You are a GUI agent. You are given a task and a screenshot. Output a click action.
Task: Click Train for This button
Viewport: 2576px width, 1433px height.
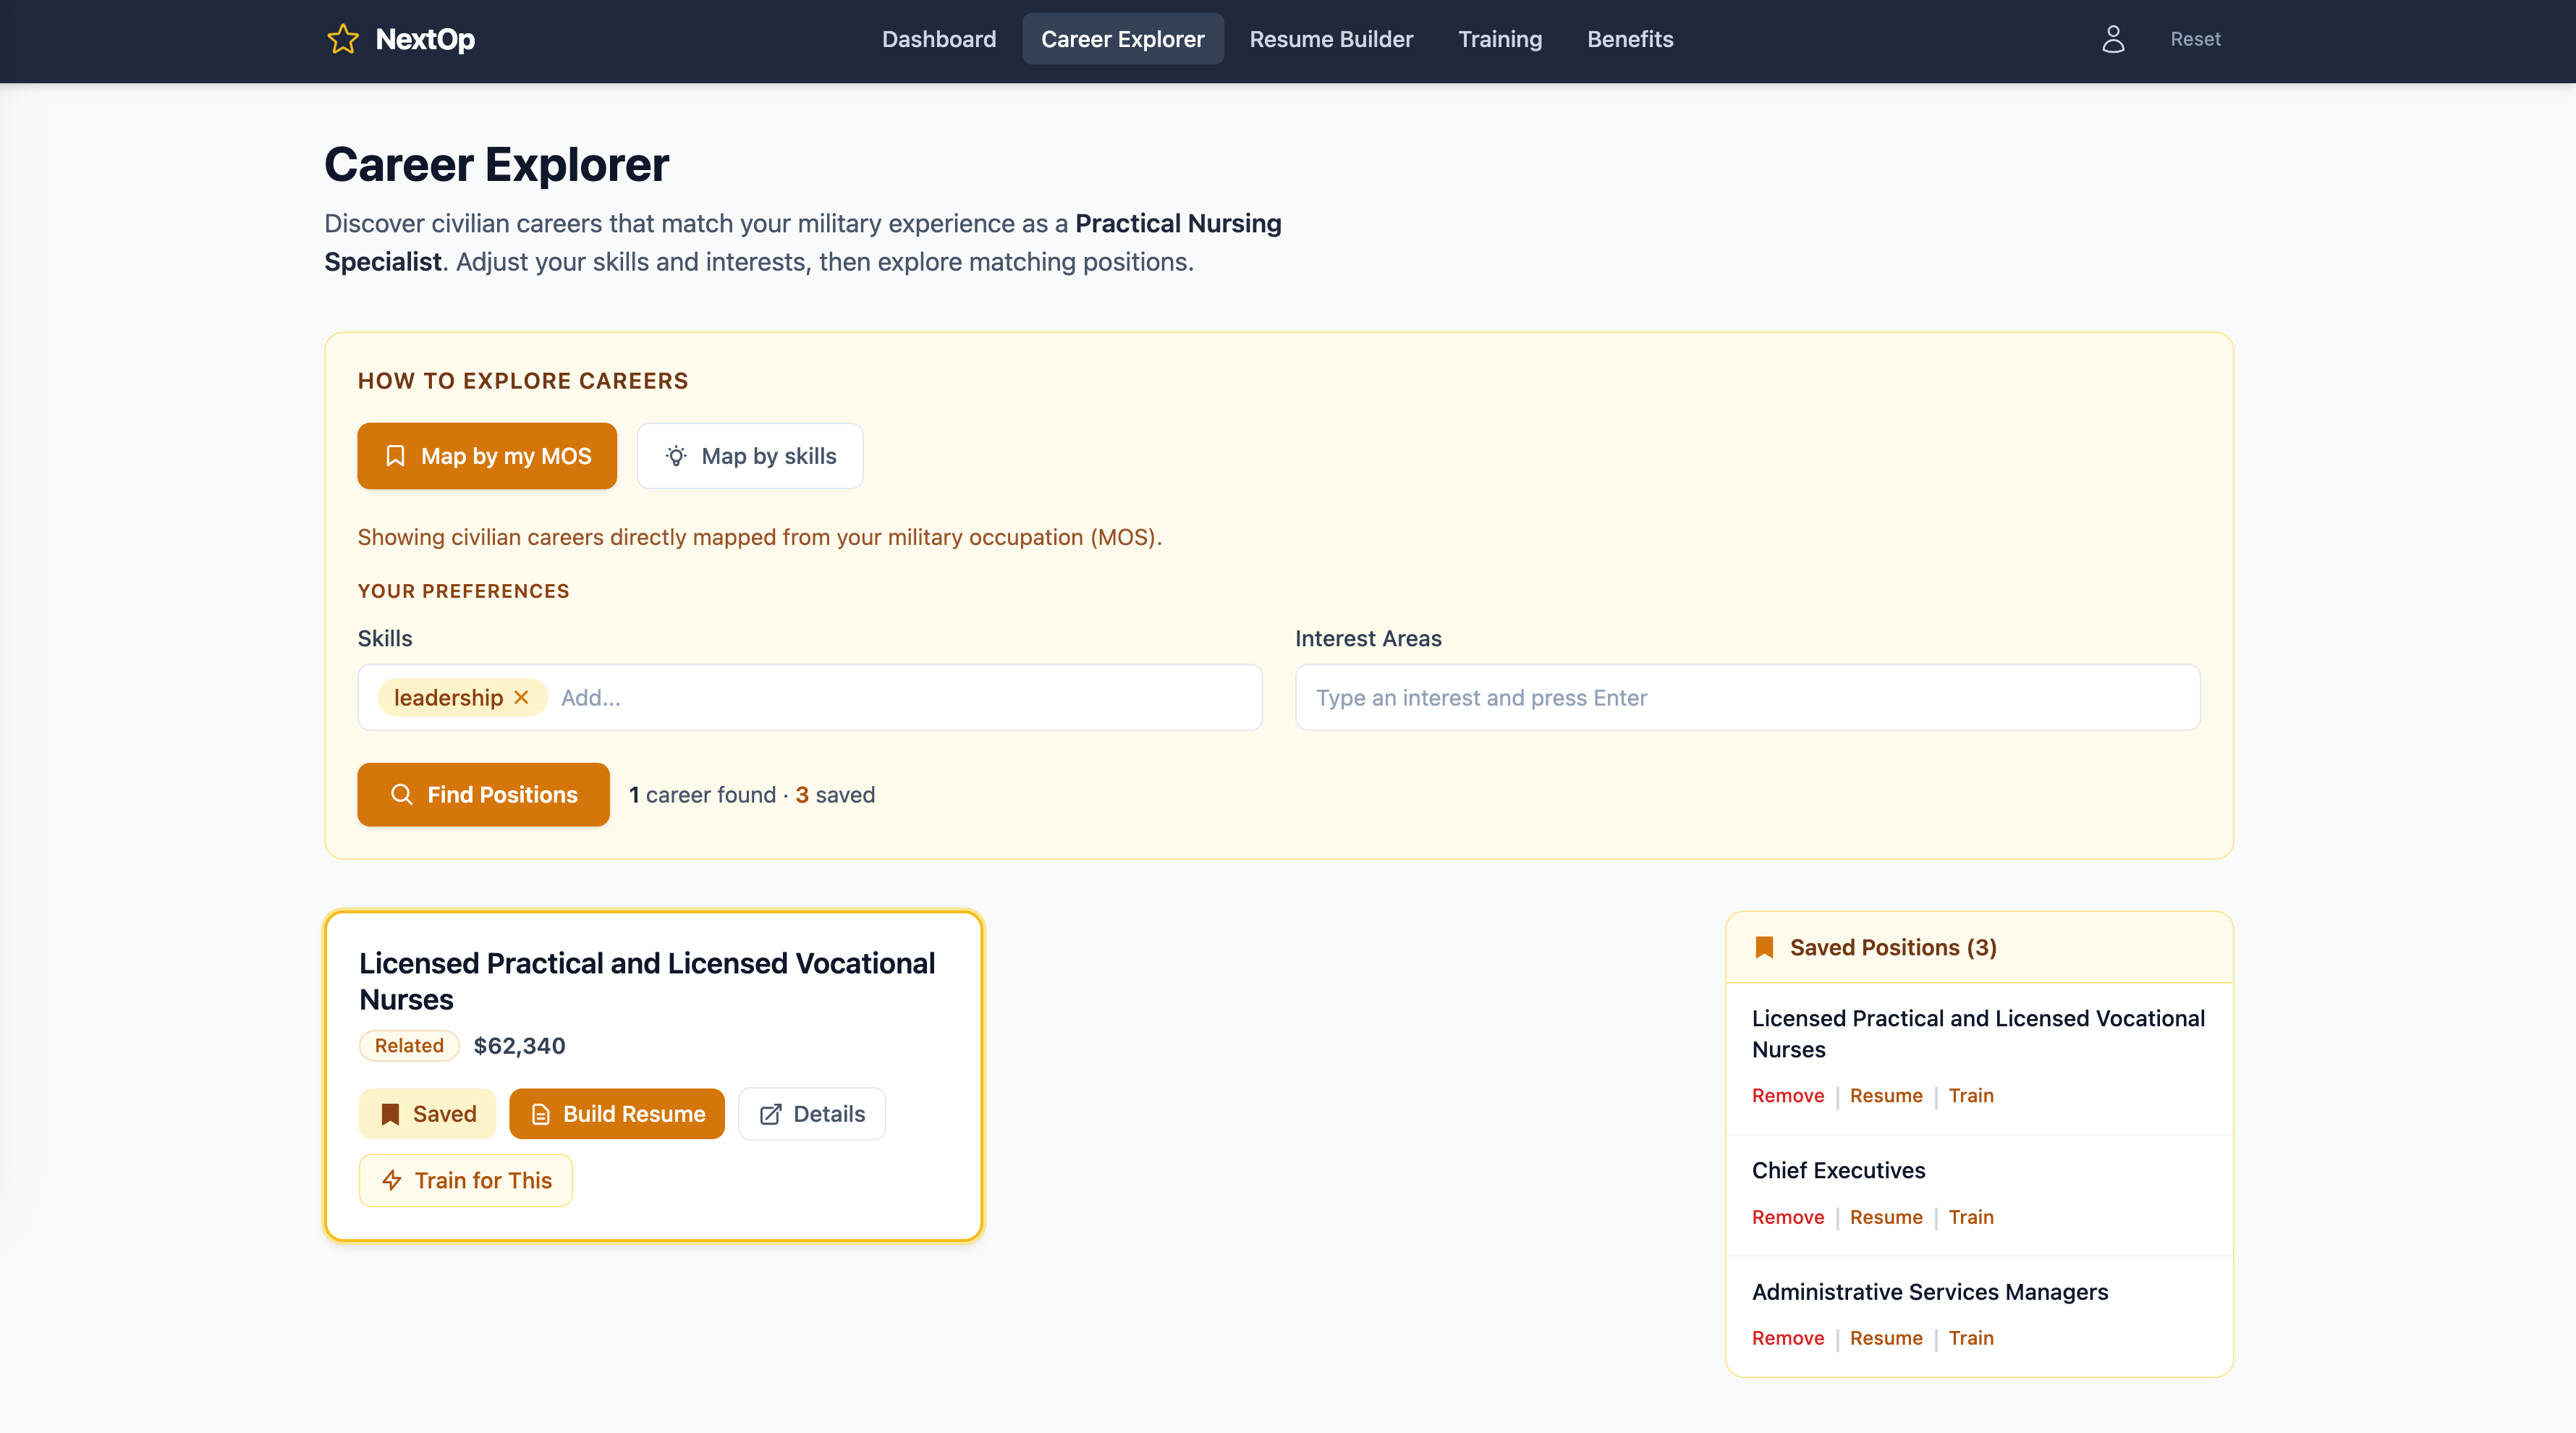[466, 1181]
